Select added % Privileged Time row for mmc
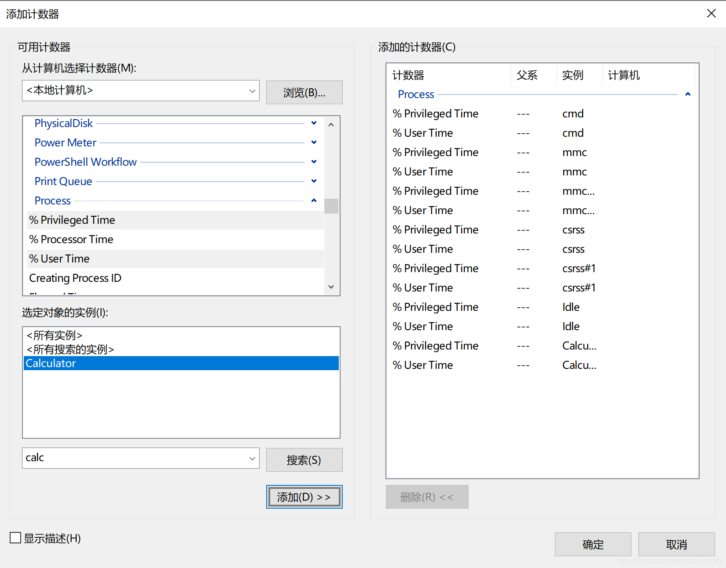 542,152
